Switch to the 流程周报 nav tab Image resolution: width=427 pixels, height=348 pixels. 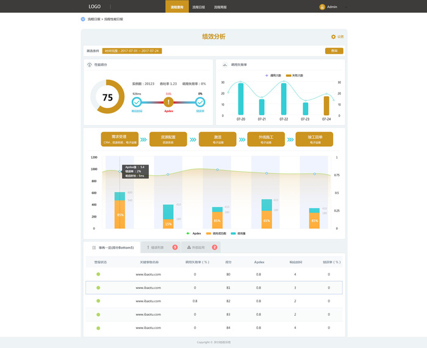(220, 7)
